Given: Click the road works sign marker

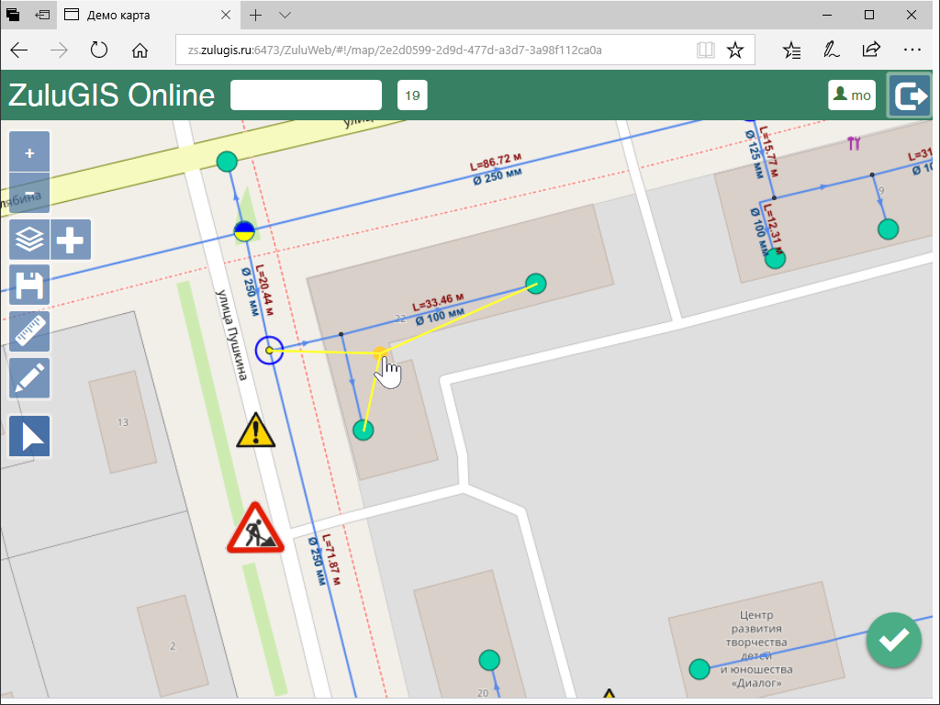Looking at the screenshot, I should point(255,530).
